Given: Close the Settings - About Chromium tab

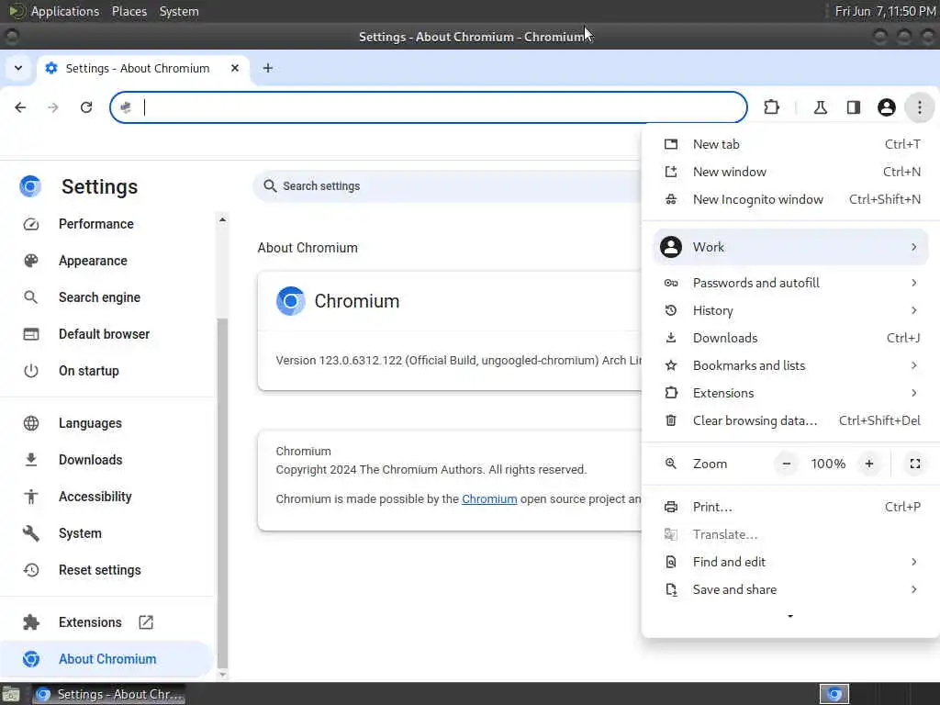Looking at the screenshot, I should pyautogui.click(x=235, y=68).
